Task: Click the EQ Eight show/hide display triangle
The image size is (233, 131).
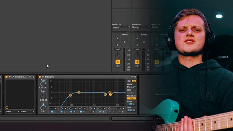Action: pyautogui.click(x=43, y=77)
